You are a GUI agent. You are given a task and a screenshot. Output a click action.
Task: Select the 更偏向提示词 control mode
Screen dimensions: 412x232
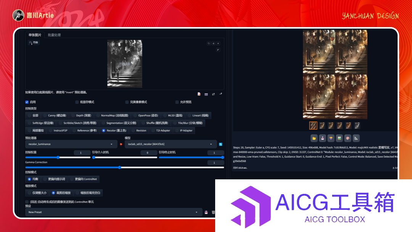point(54,179)
